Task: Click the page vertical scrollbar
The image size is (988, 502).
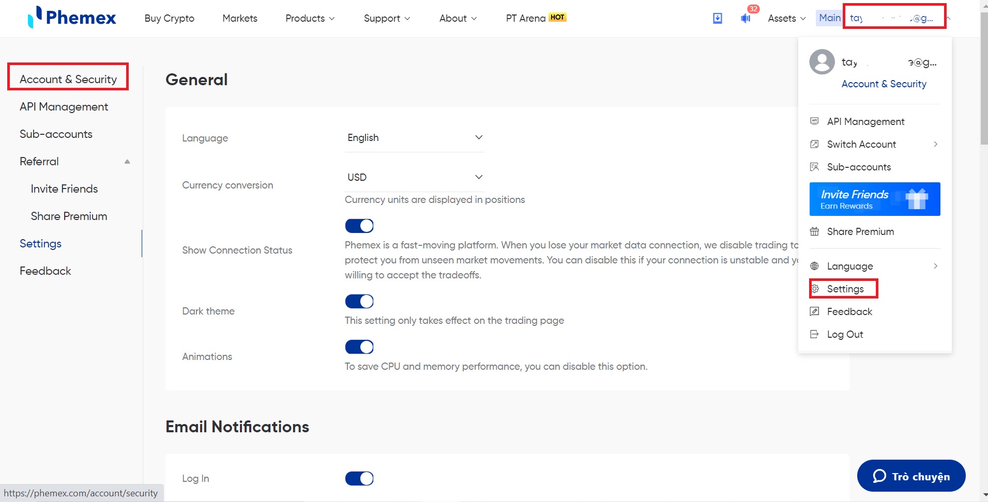Action: pyautogui.click(x=984, y=77)
